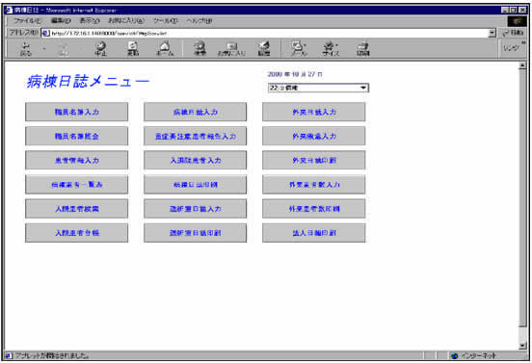532x363 pixels.
Task: Click the 入院患者検索 inpatient search button
Action: 77,209
